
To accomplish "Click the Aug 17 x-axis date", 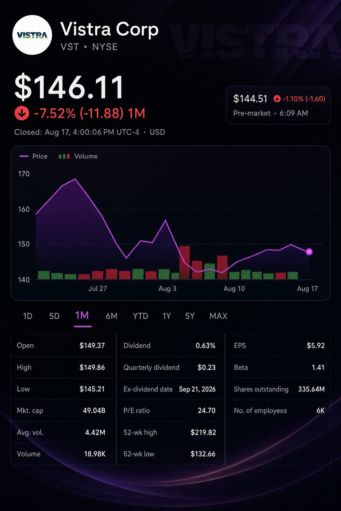I will [x=307, y=289].
